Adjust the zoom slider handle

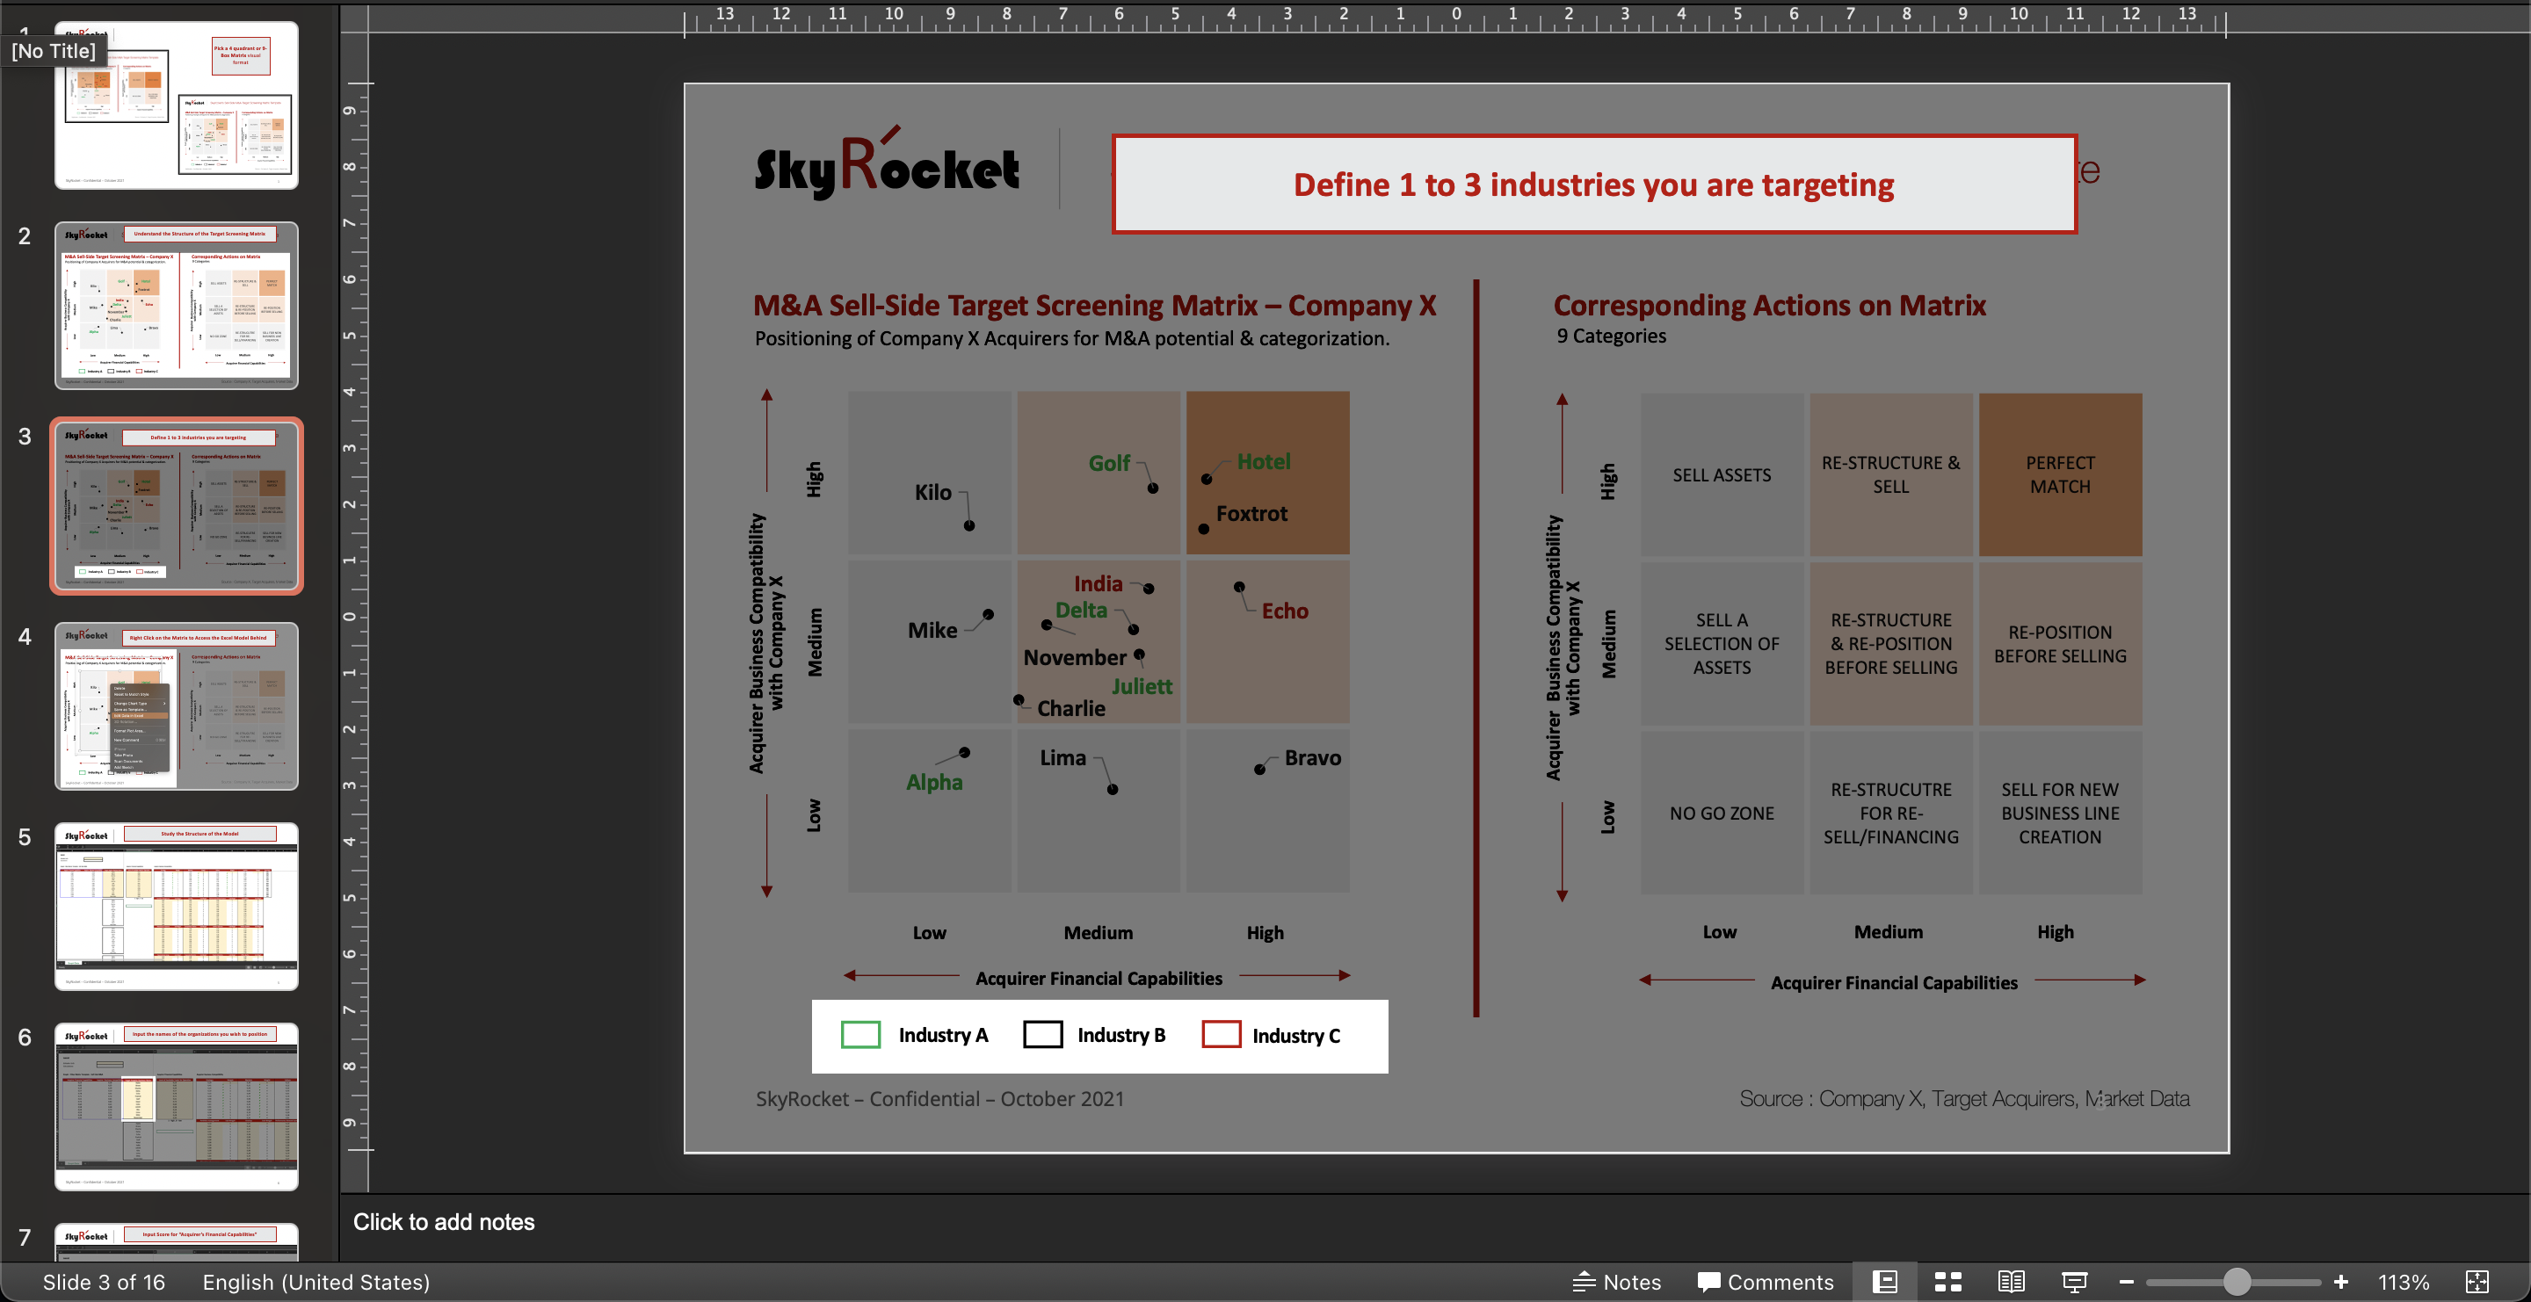[x=2237, y=1282]
